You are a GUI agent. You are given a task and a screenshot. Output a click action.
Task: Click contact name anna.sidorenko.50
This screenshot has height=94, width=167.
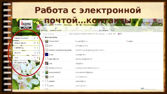tap(55, 72)
